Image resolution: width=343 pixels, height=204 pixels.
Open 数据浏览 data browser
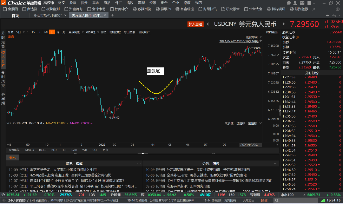click(142, 9)
